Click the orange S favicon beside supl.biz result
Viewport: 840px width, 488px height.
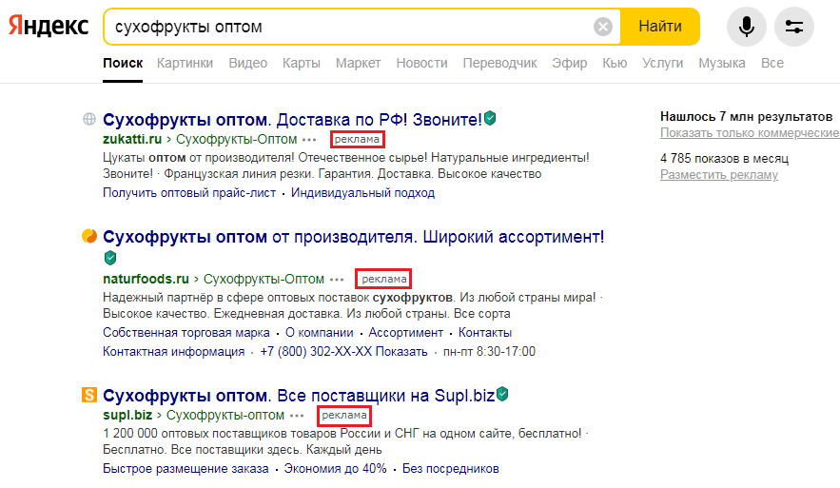(89, 395)
